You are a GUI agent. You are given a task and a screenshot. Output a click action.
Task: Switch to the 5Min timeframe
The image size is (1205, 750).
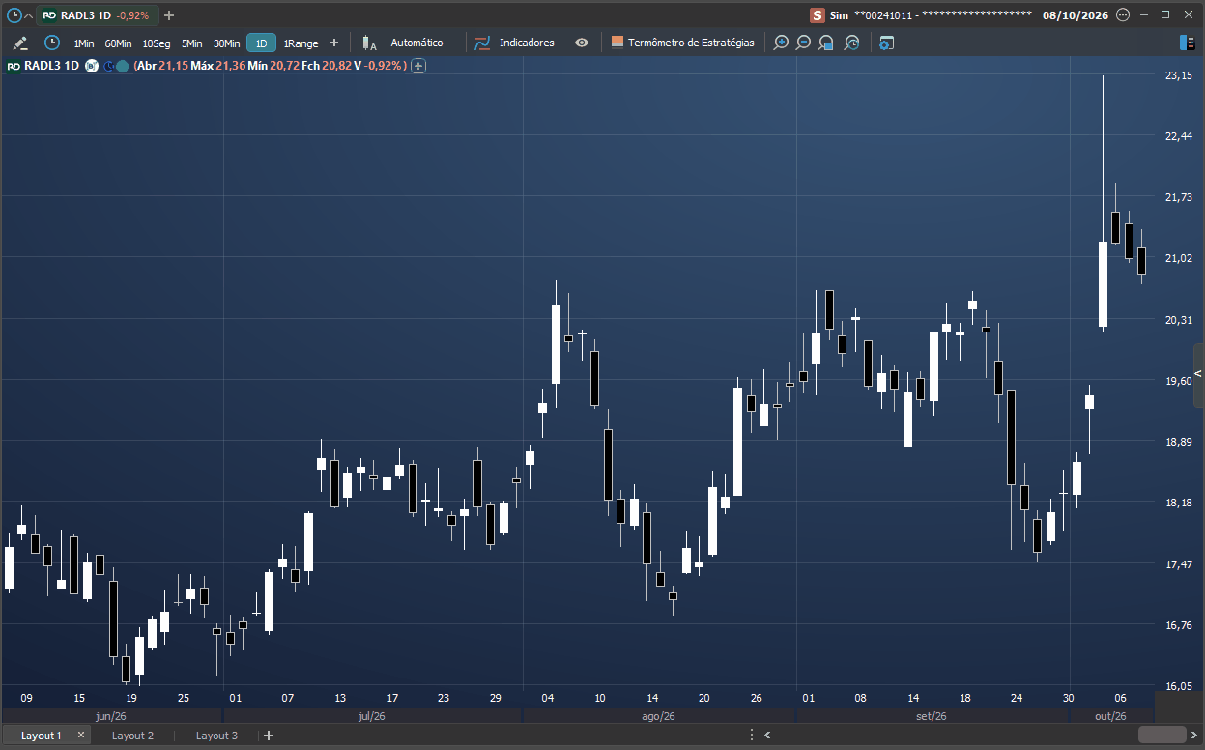click(x=192, y=43)
